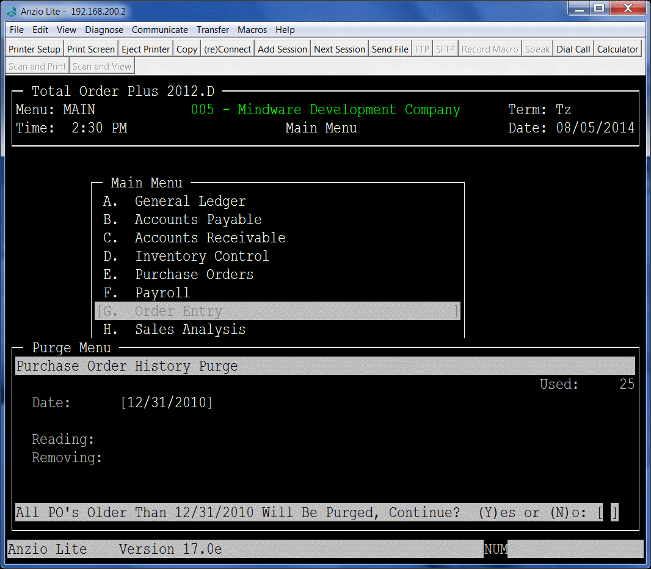The height and width of the screenshot is (569, 651).
Task: Click the NUM status bar indicator
Action: tap(496, 549)
